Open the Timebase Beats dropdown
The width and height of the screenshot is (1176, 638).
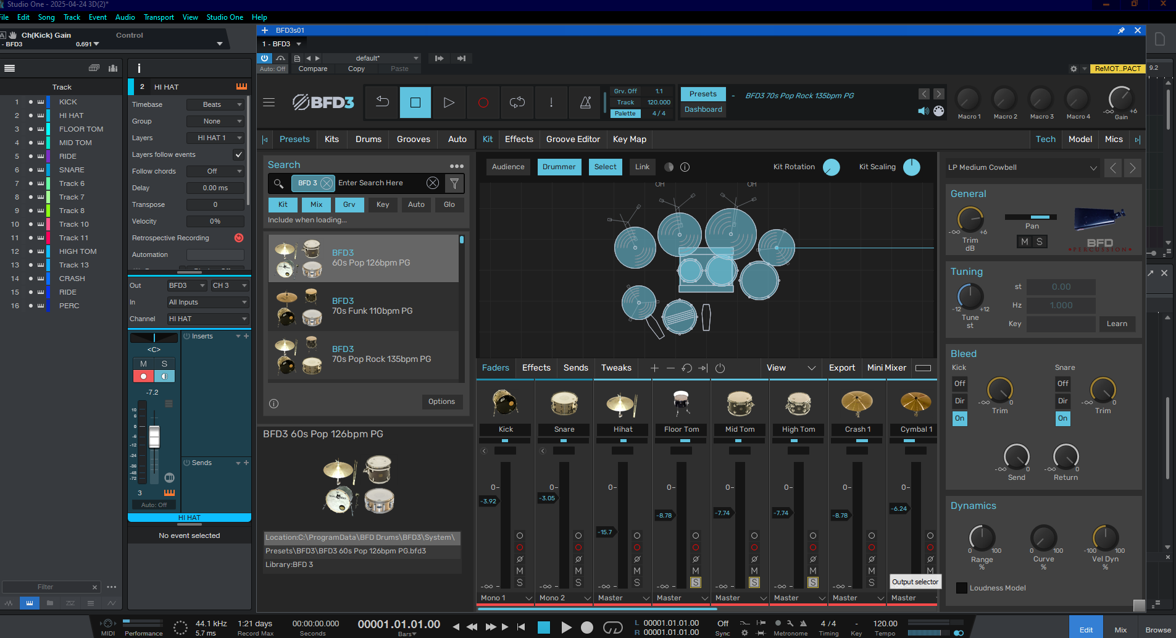coord(215,104)
